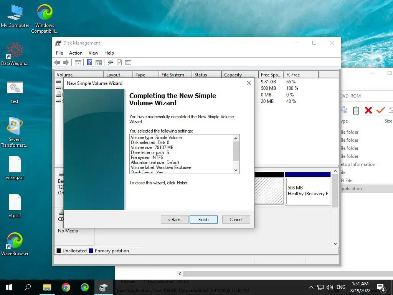Click the Layout column header
Image resolution: width=393 pixels, height=295 pixels.
[118, 75]
